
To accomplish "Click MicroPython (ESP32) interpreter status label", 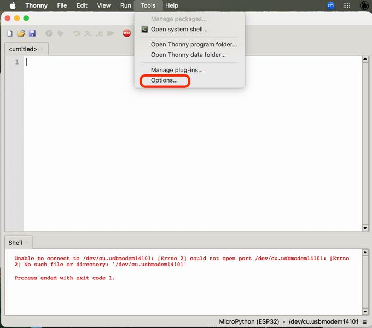I will 249,321.
